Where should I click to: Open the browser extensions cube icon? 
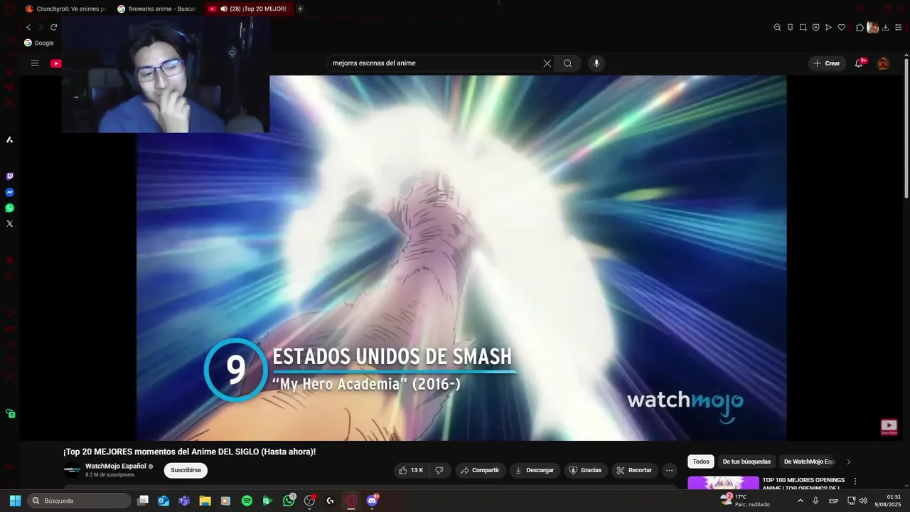click(x=860, y=27)
